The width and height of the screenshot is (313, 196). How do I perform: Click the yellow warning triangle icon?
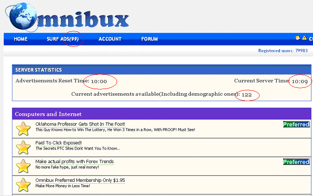[304, 38]
